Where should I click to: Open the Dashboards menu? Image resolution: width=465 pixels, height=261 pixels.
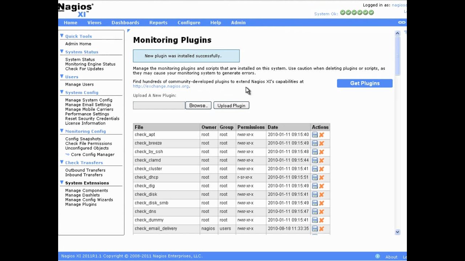[x=125, y=22]
